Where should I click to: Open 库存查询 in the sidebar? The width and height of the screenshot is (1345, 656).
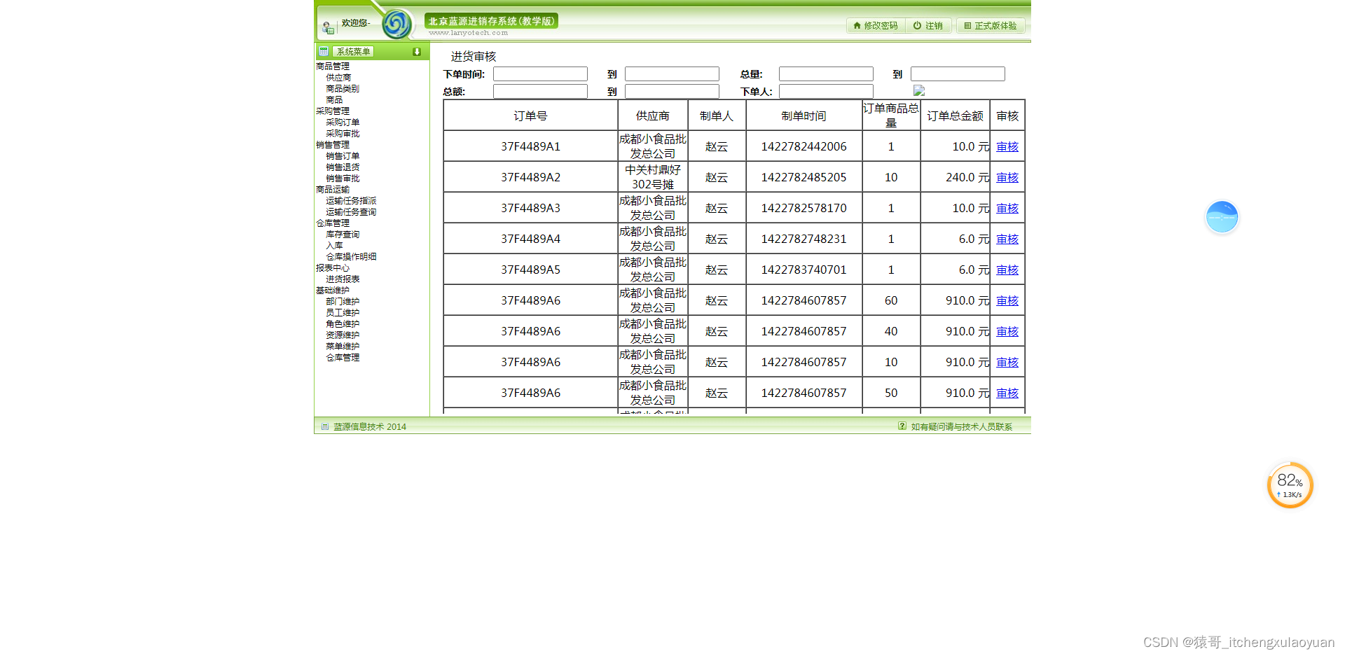pyautogui.click(x=343, y=235)
